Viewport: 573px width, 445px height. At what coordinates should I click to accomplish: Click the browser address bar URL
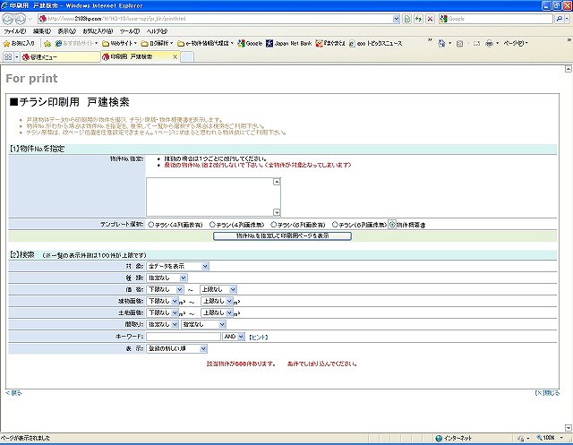pyautogui.click(x=216, y=19)
